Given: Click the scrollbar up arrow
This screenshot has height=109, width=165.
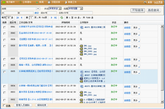Looking at the screenshot, I should (162, 26).
